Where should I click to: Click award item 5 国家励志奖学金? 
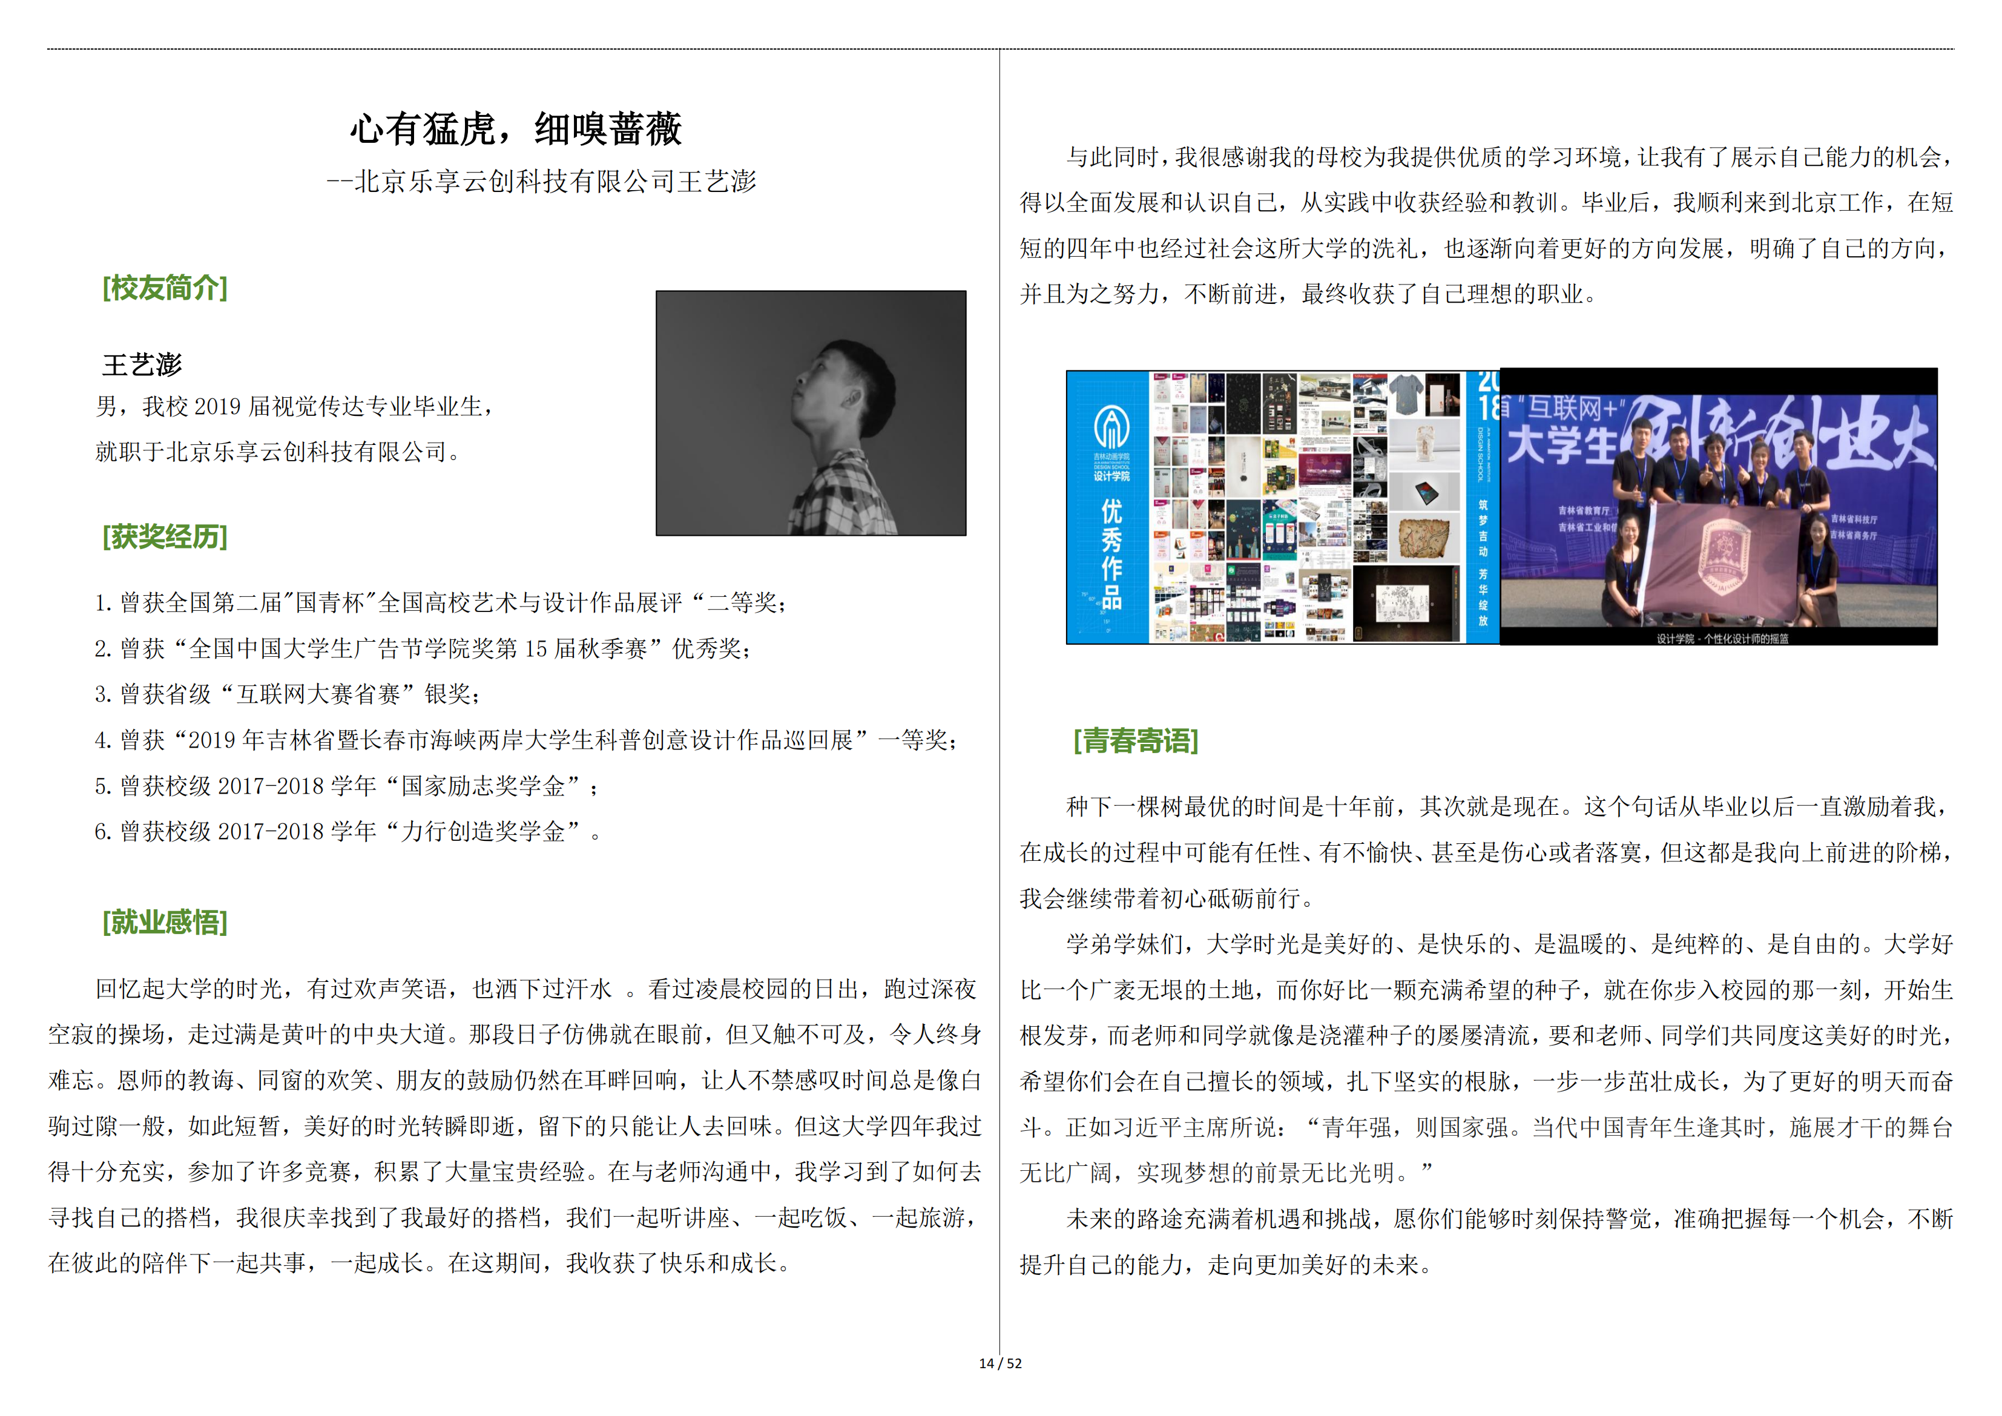tap(346, 786)
